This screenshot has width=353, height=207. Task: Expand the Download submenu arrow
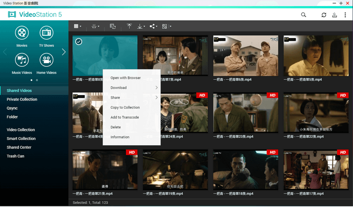pos(157,88)
